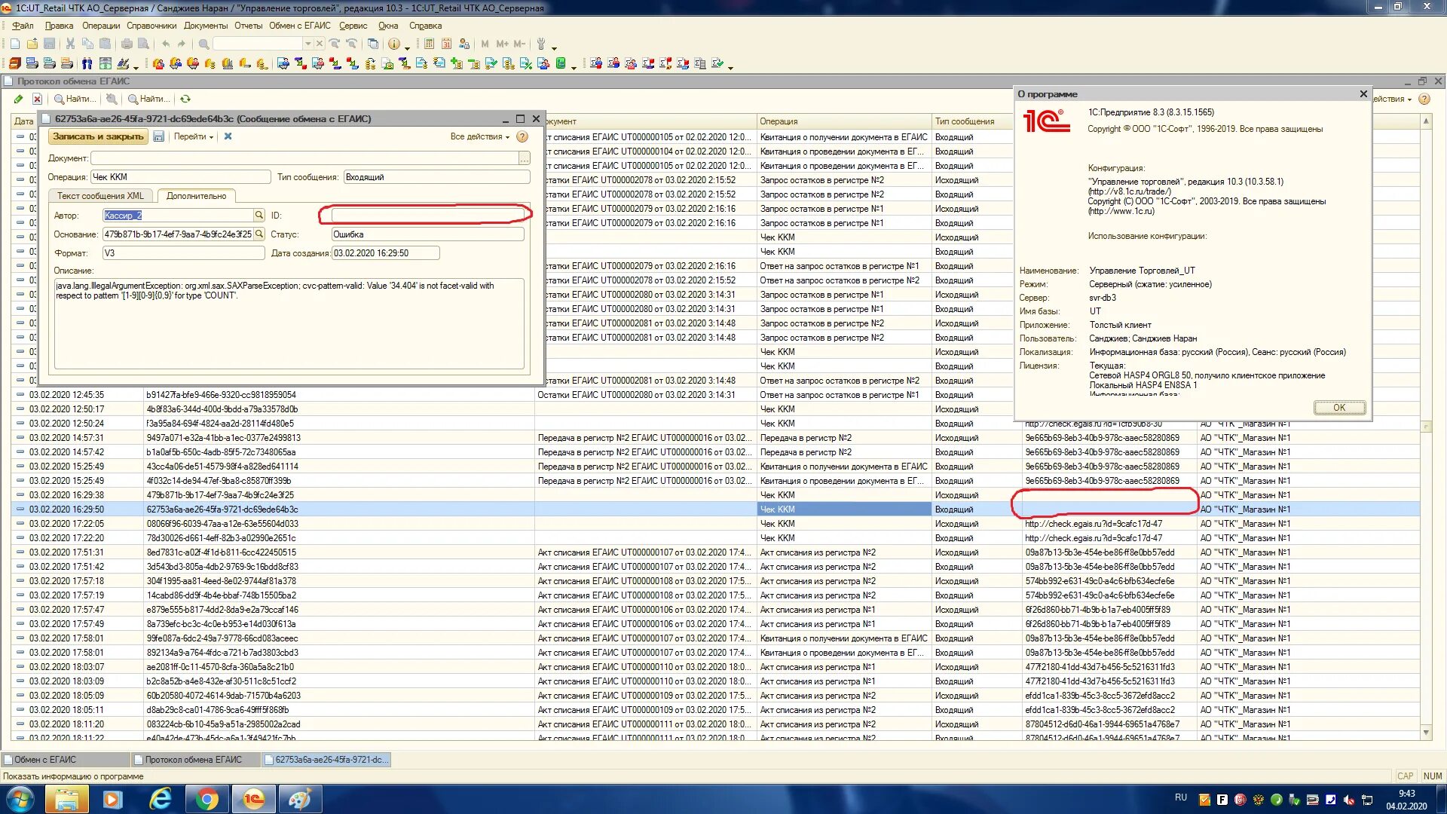Image resolution: width=1447 pixels, height=814 pixels.
Task: Open the calculator from the toolbar
Action: pyautogui.click(x=429, y=44)
